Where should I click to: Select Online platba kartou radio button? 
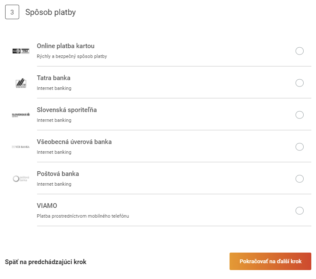299,51
